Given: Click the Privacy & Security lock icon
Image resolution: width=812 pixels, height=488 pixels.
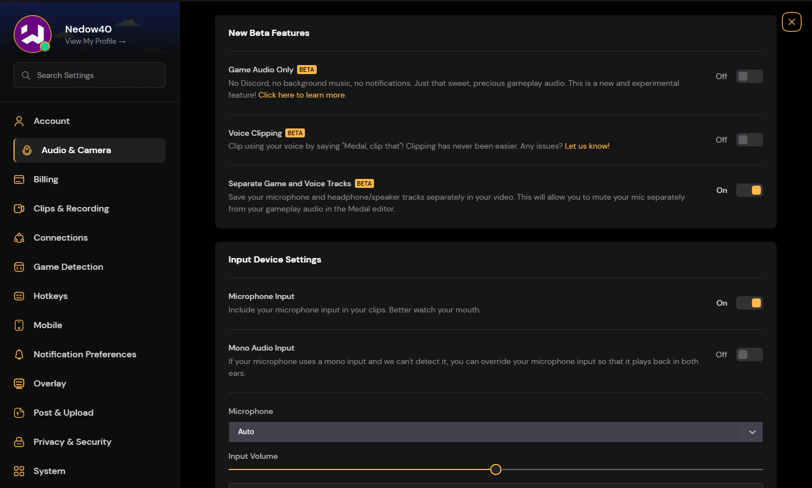Looking at the screenshot, I should (x=19, y=442).
